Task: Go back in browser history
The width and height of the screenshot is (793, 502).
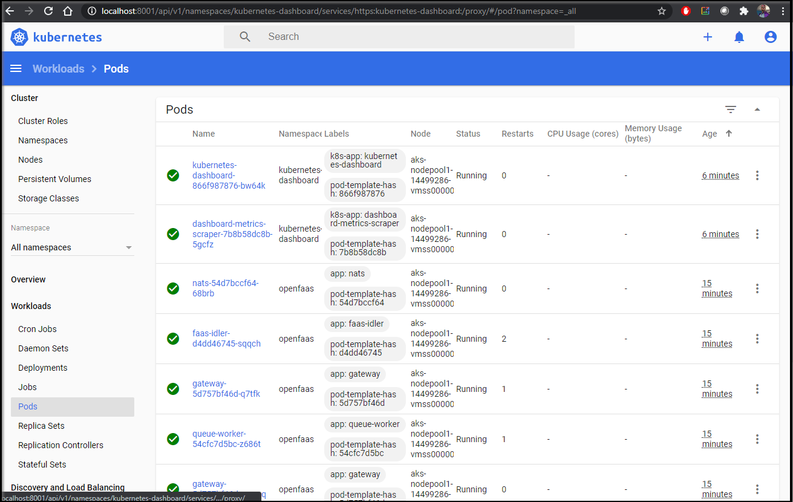Action: pos(10,11)
